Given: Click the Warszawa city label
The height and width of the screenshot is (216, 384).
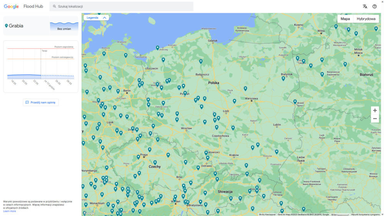Looking at the screenshot, I should click(251, 98).
